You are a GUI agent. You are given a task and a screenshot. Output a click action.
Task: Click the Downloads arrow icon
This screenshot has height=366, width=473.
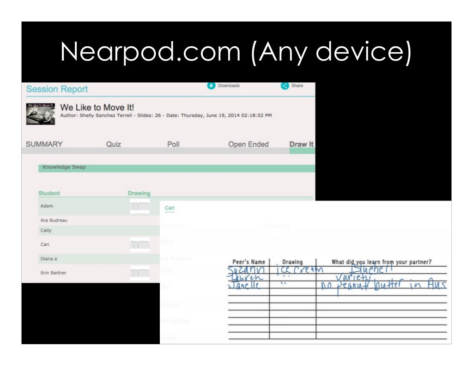coord(211,85)
